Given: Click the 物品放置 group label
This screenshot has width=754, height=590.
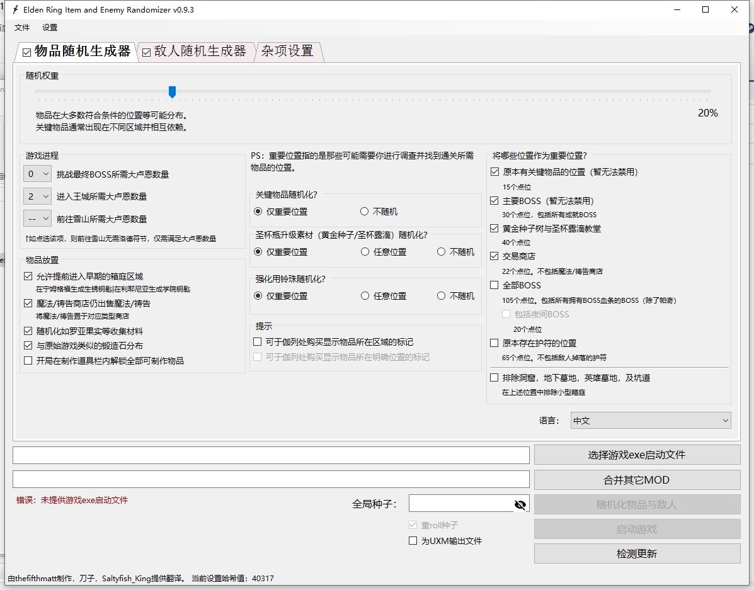Looking at the screenshot, I should pos(42,260).
